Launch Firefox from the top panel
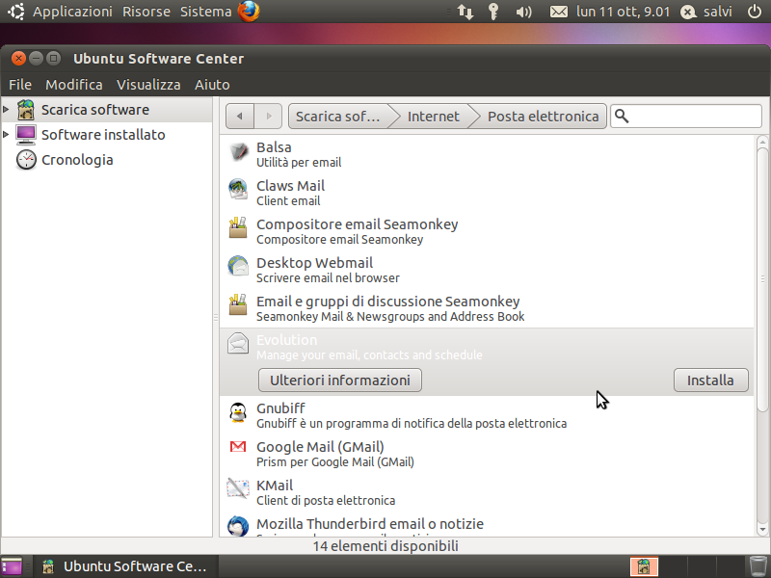 point(249,12)
